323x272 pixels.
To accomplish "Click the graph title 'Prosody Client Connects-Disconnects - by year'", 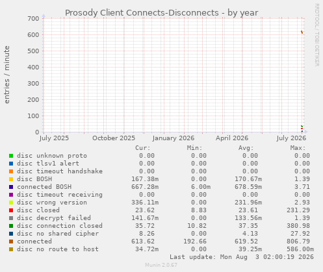I will pyautogui.click(x=162, y=13).
